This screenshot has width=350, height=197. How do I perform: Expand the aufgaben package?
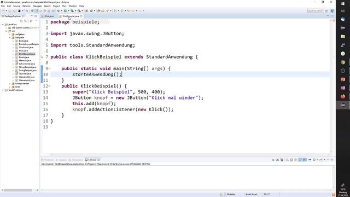[x=10, y=34]
